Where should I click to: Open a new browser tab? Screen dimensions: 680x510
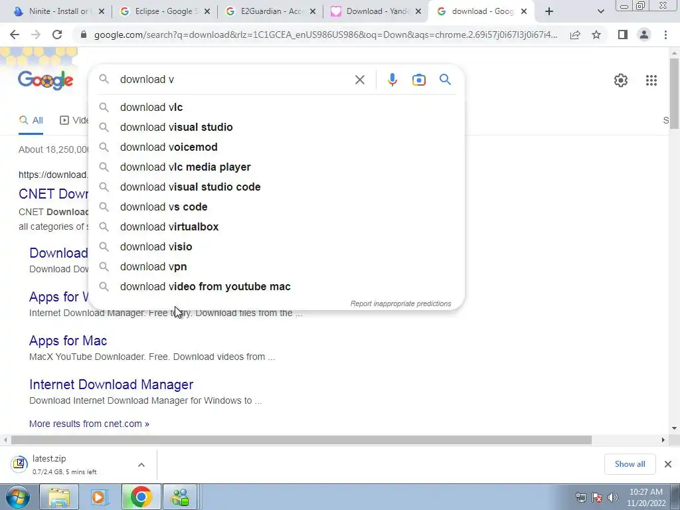(549, 12)
